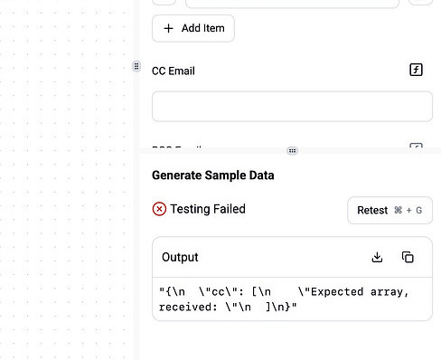
Task: Download the test output data
Action: point(377,257)
